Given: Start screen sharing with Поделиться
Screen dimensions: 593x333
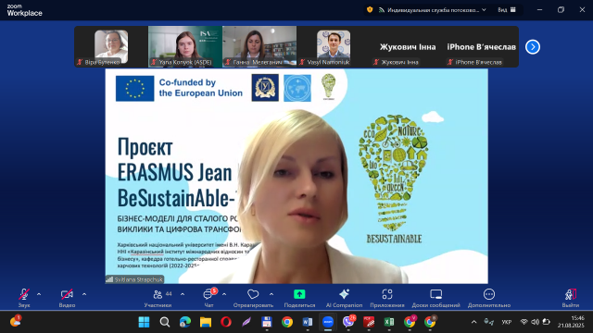Looking at the screenshot, I should click(x=299, y=297).
